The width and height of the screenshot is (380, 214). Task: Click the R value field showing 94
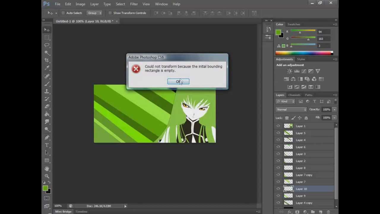[x=324, y=32]
